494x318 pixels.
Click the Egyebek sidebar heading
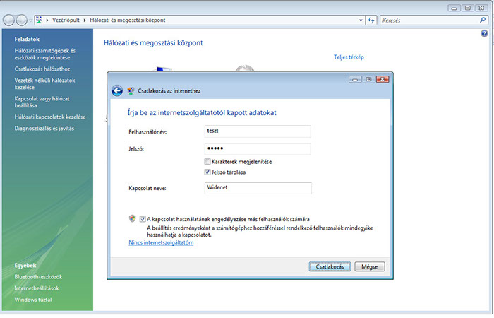point(25,265)
